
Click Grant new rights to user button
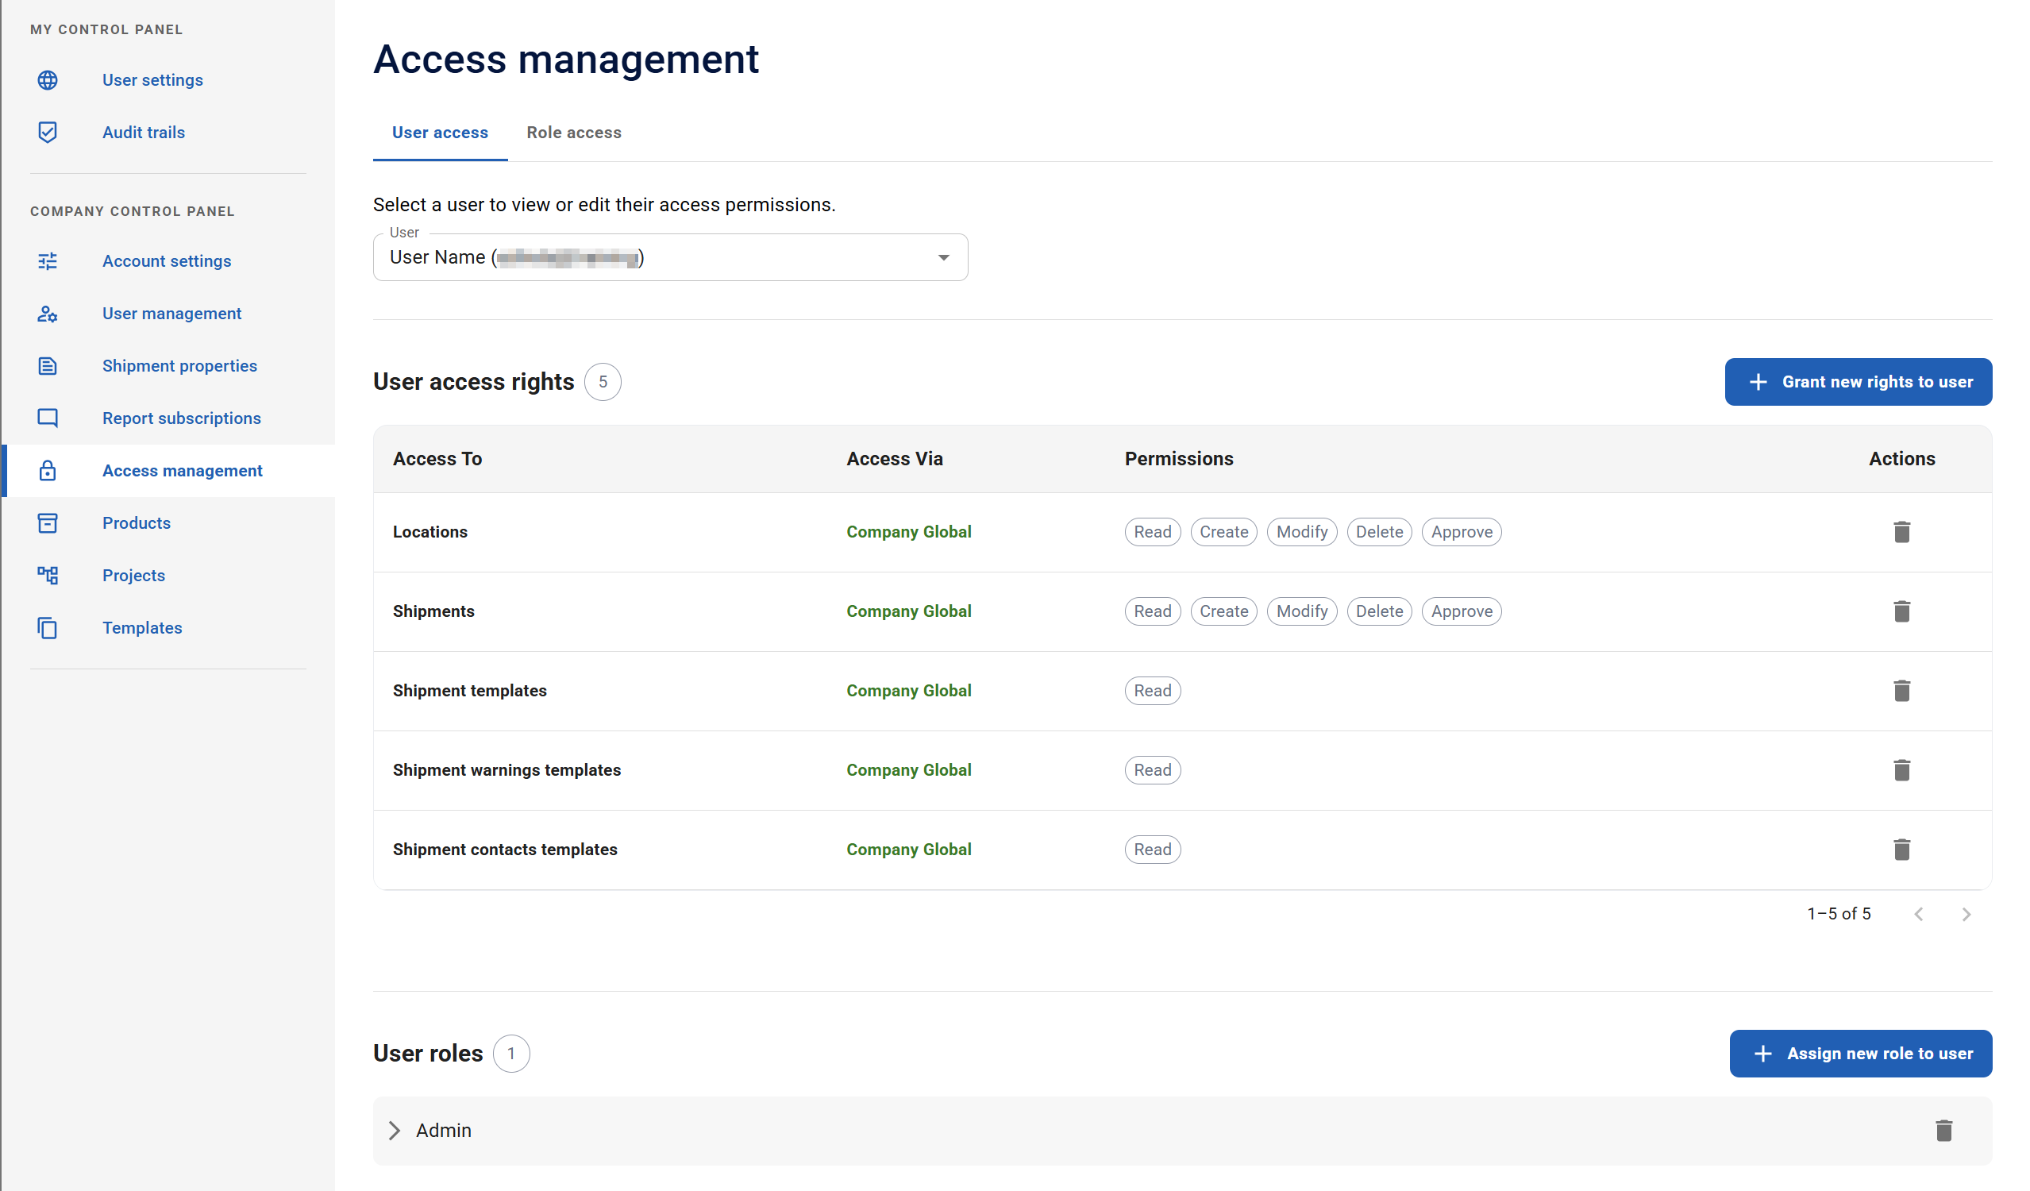tap(1858, 382)
